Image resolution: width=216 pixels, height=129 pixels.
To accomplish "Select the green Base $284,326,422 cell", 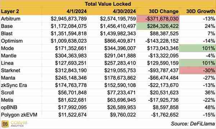I will click(158, 26).
